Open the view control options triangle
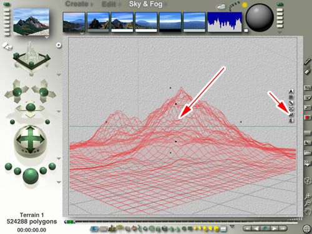312x234 pixels. (59, 74)
